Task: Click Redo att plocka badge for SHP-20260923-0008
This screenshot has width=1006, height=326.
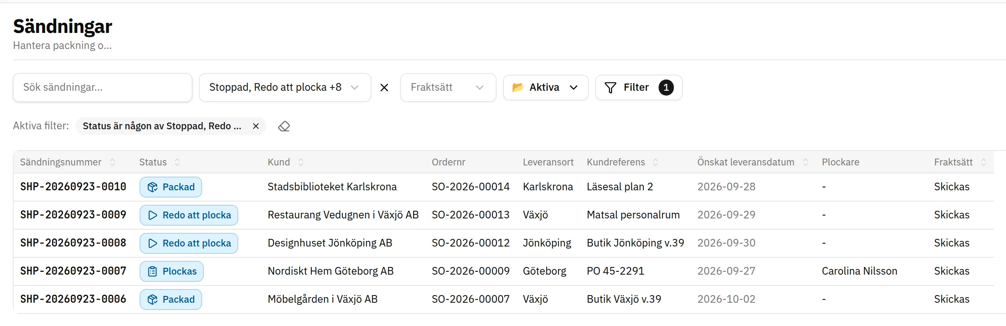Action: coord(189,243)
